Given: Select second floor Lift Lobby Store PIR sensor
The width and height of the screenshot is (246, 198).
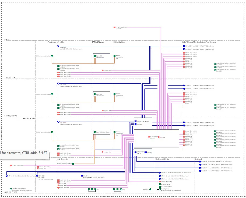Looking at the screenshot, I should pyautogui.click(x=103, y=111).
